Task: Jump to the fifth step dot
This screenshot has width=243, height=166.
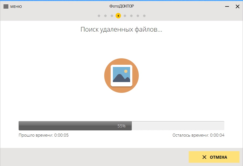Action: pos(125,16)
